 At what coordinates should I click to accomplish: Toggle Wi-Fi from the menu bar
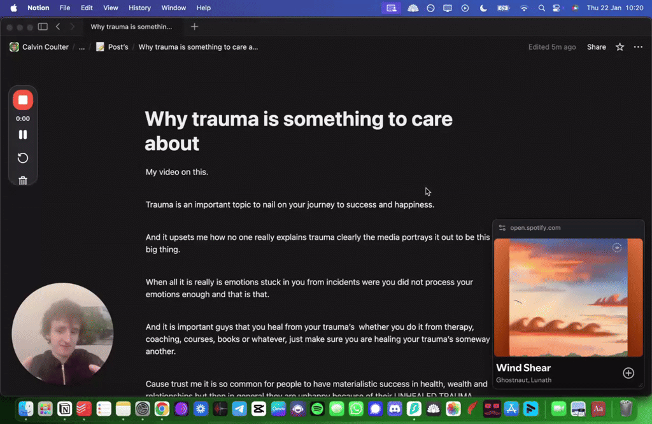[x=523, y=8]
